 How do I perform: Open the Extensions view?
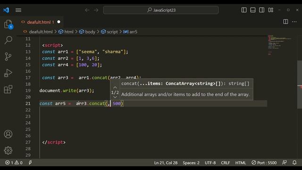pyautogui.click(x=8, y=89)
